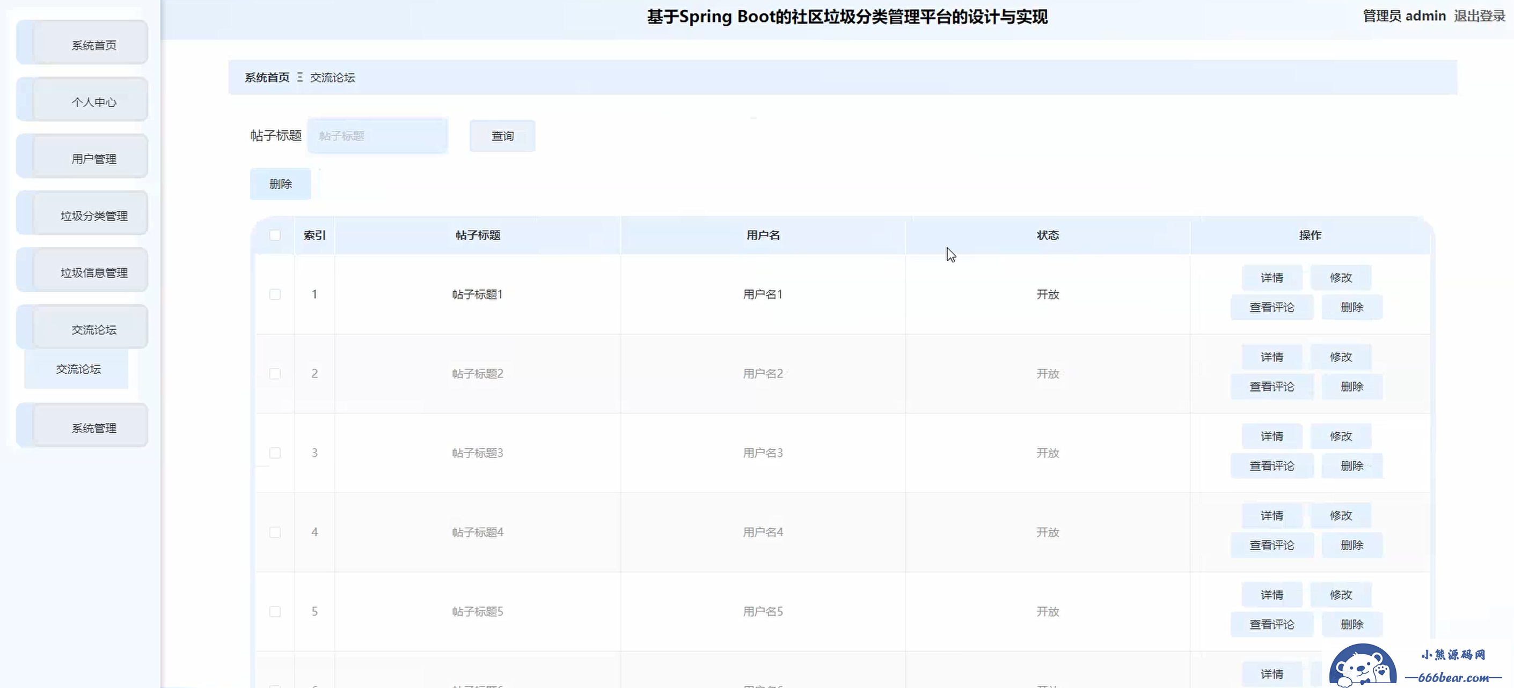Check the checkbox for row 3
The image size is (1514, 688).
[x=275, y=453]
